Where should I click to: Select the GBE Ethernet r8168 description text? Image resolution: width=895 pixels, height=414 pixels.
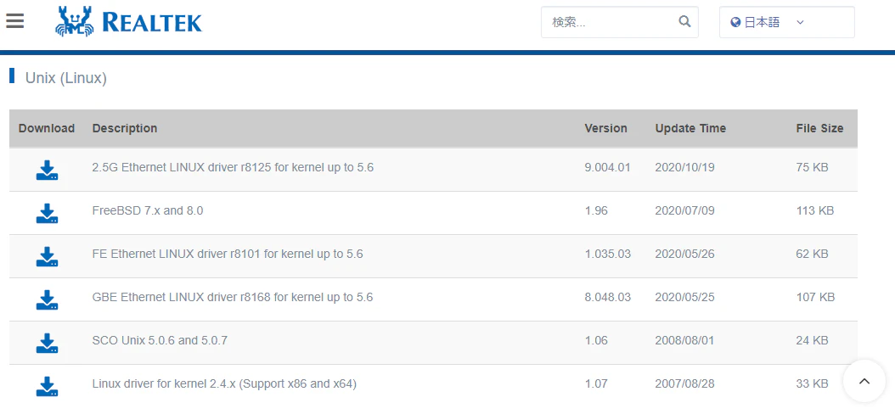pos(233,297)
